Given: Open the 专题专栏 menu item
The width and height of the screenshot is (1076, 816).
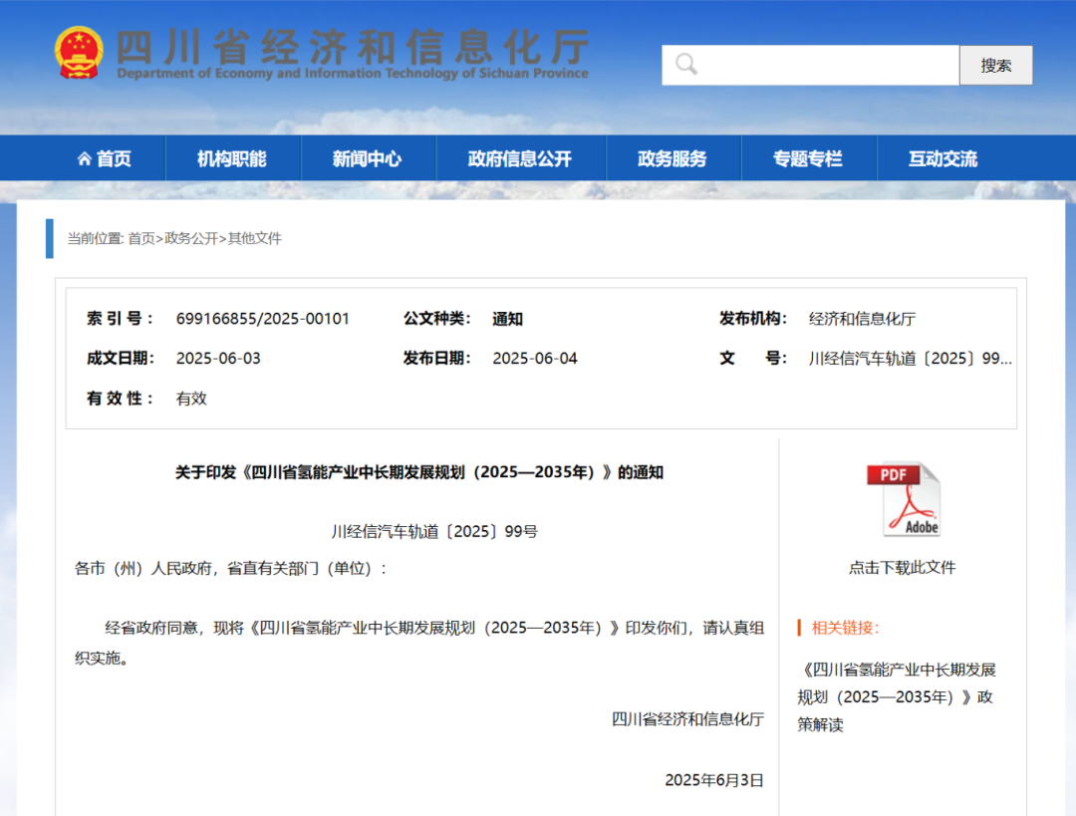Looking at the screenshot, I should [808, 156].
